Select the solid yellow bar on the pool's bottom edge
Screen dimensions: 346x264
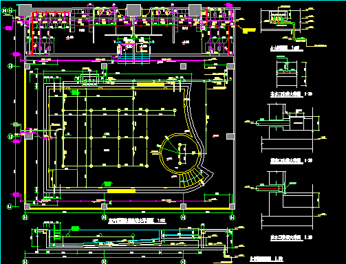pos(121,191)
